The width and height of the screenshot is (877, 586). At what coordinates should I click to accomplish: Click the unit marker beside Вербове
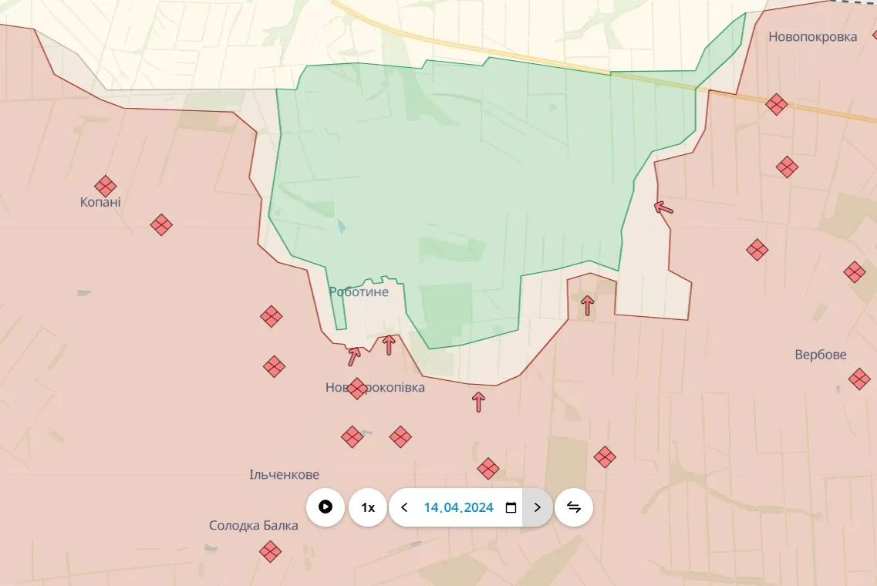[x=859, y=379]
